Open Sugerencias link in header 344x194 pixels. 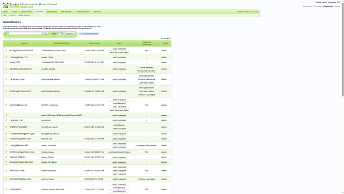(332, 2)
